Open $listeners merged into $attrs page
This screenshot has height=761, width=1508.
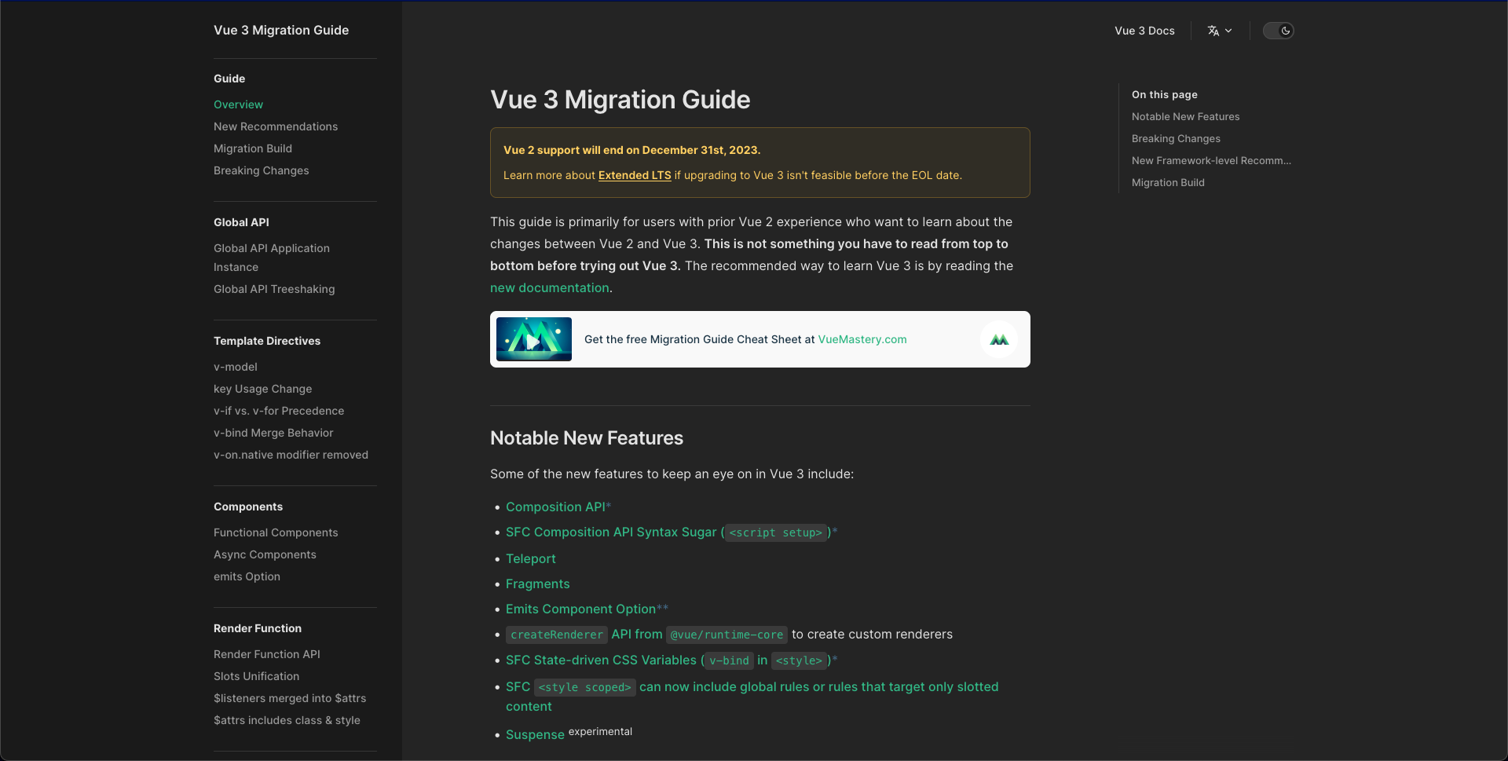[x=290, y=698]
